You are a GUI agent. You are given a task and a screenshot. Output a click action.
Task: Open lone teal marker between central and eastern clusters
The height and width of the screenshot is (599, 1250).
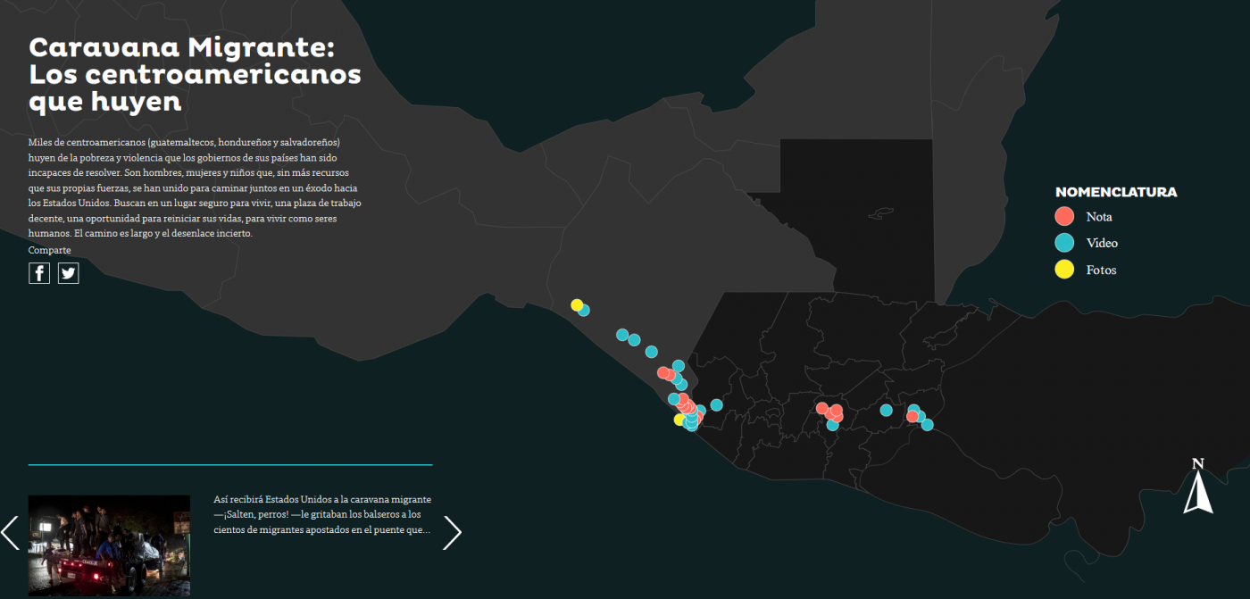click(886, 410)
